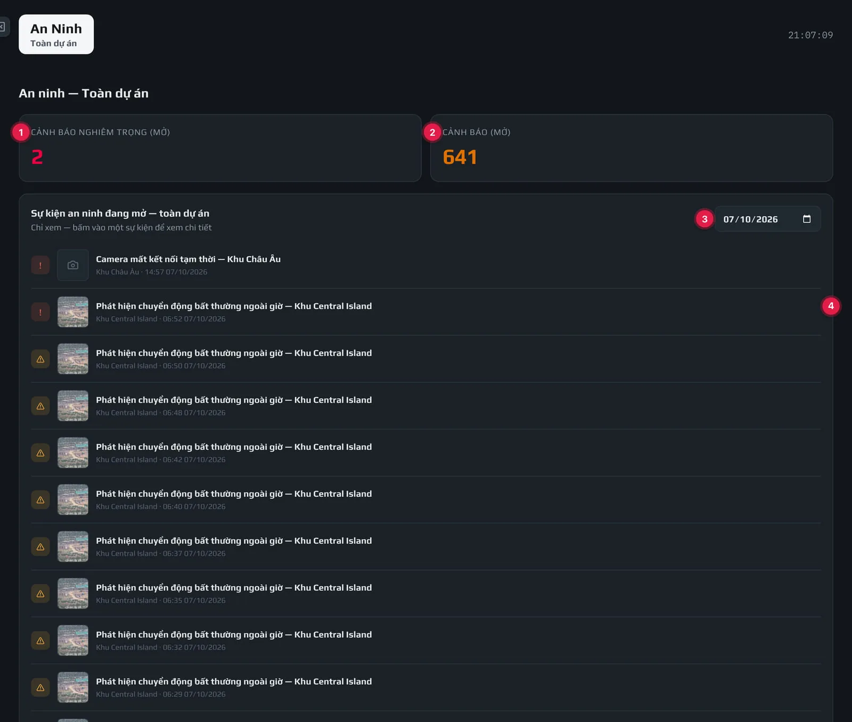The height and width of the screenshot is (722, 852).
Task: Click the warning triangle icon for 06:32 event
Action: pos(40,640)
